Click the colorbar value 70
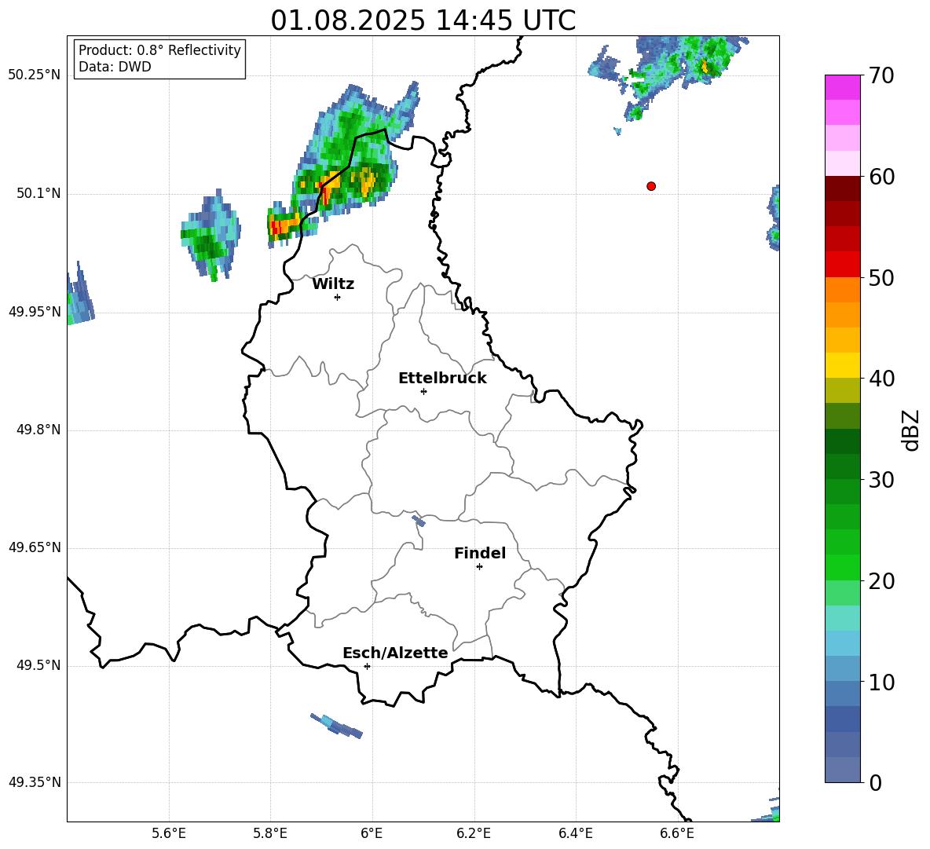Screen dimensions: 930x849 881,76
